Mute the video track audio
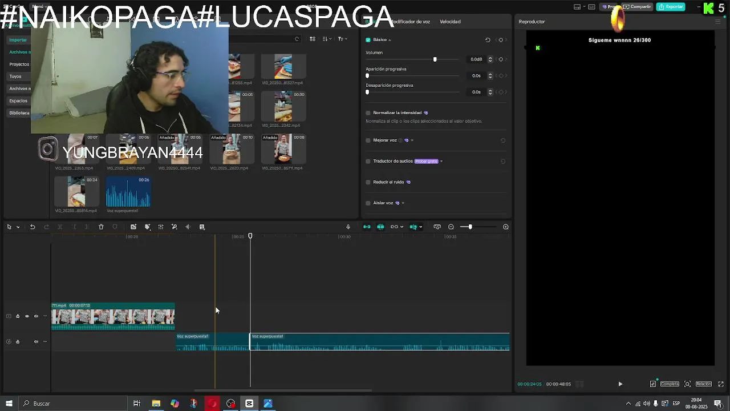The image size is (730, 411). coord(36,316)
